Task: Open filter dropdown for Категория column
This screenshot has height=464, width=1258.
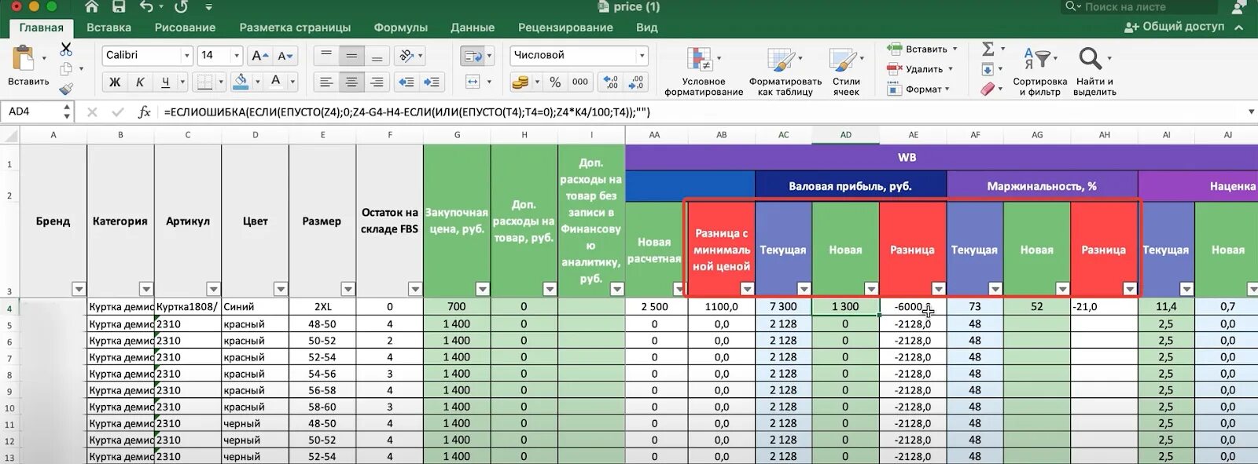Action: coord(145,289)
